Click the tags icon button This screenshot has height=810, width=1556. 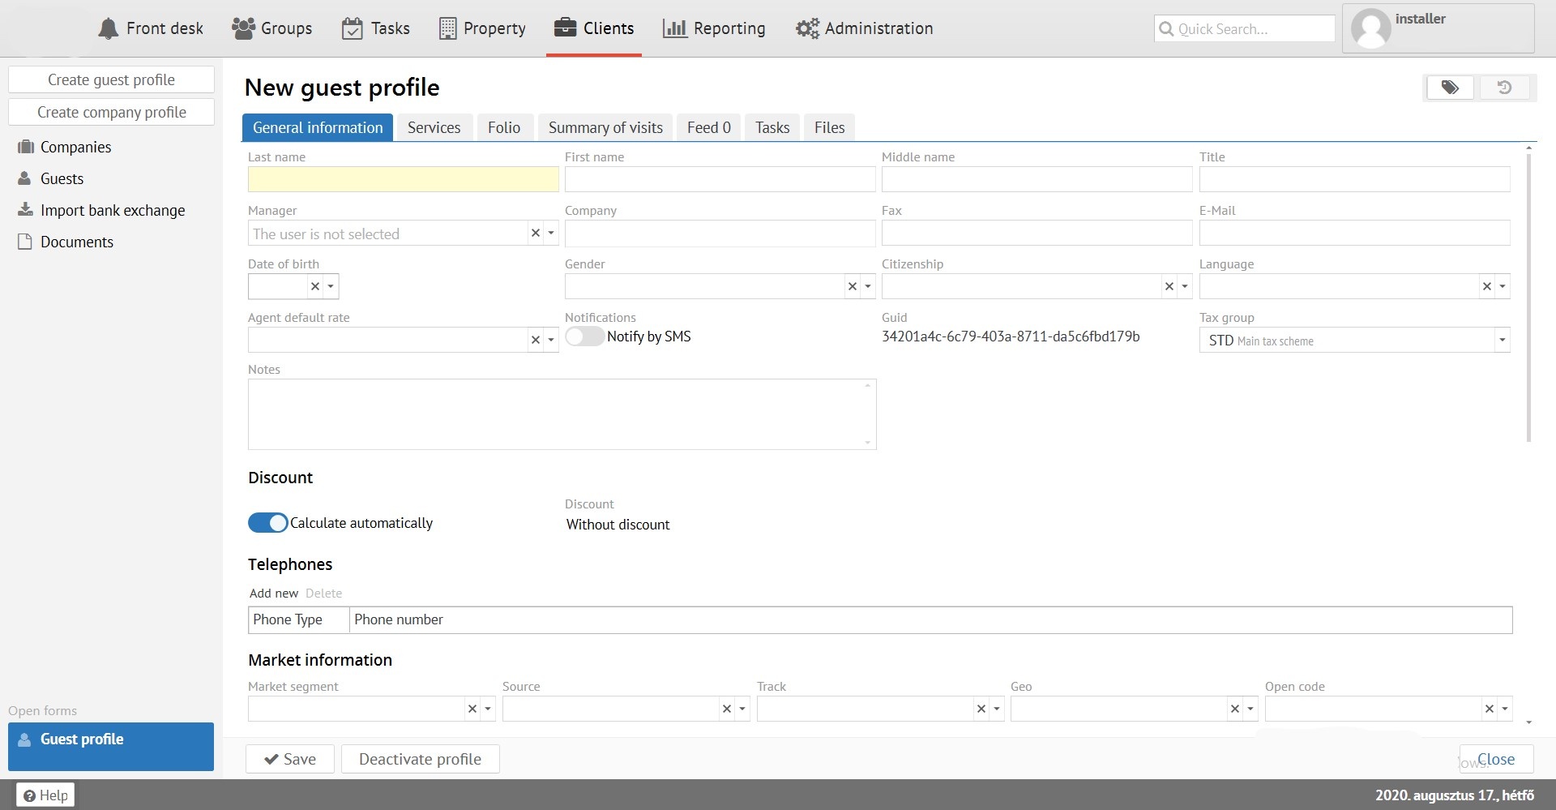1450,88
